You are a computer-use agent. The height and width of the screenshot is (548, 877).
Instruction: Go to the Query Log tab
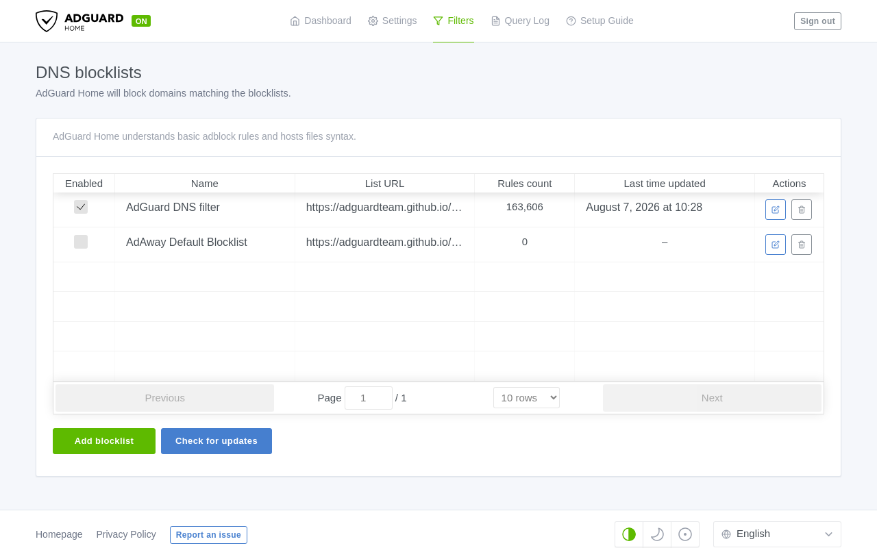[520, 21]
